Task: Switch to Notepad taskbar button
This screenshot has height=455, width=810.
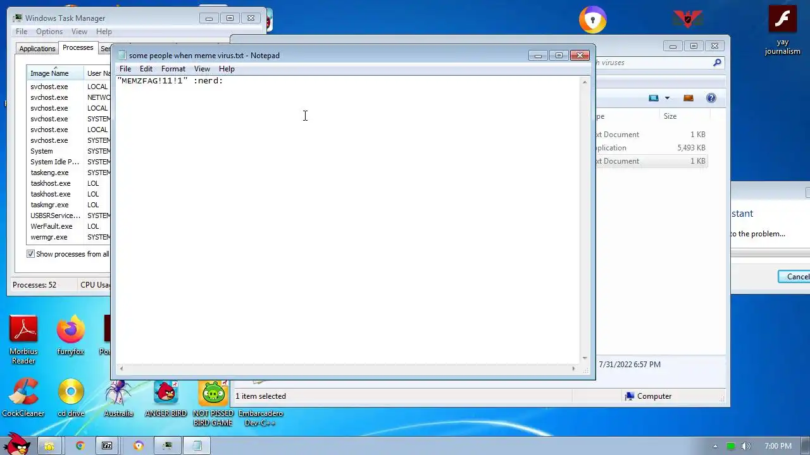Action: [x=197, y=446]
